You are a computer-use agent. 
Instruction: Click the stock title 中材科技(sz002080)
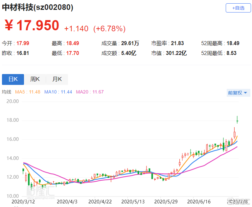click(37, 7)
